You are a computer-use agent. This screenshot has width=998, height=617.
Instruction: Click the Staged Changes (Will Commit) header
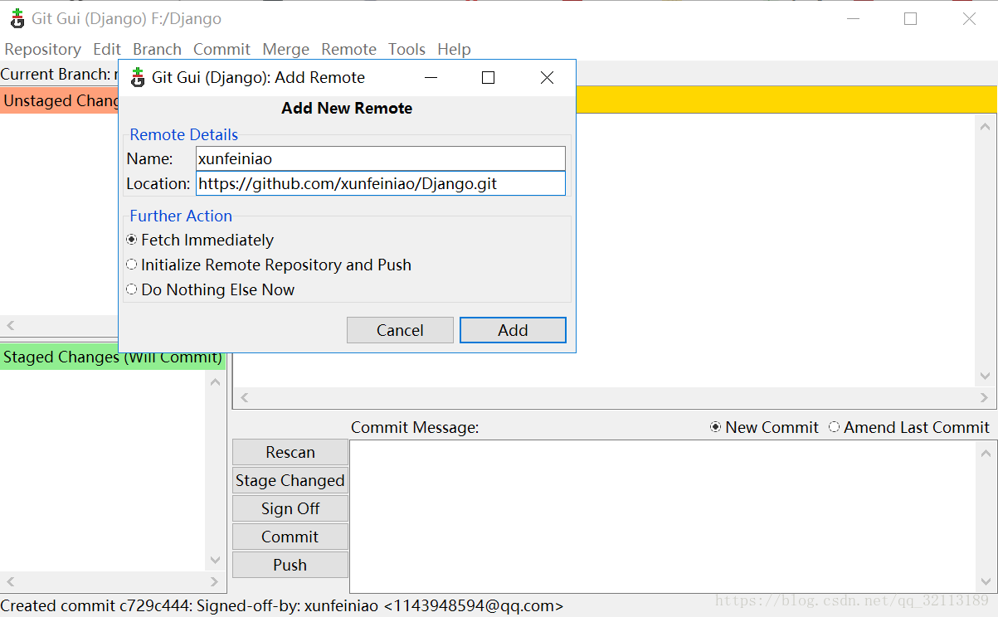[x=113, y=357]
